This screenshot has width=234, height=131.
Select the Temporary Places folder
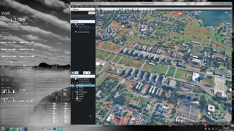[x=83, y=32]
